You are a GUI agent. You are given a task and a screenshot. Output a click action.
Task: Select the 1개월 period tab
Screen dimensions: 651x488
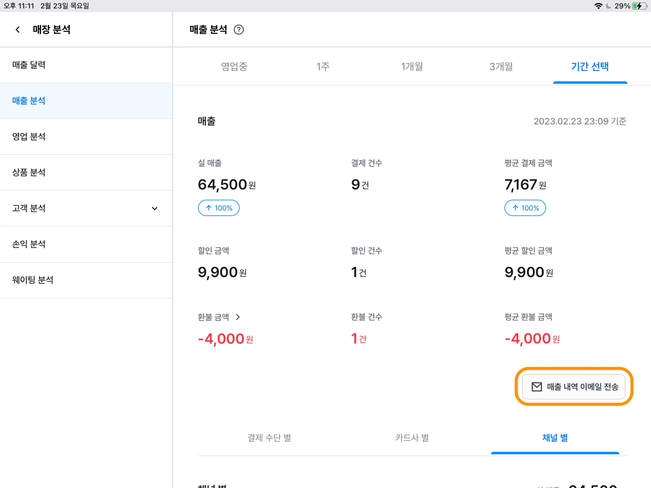(412, 66)
